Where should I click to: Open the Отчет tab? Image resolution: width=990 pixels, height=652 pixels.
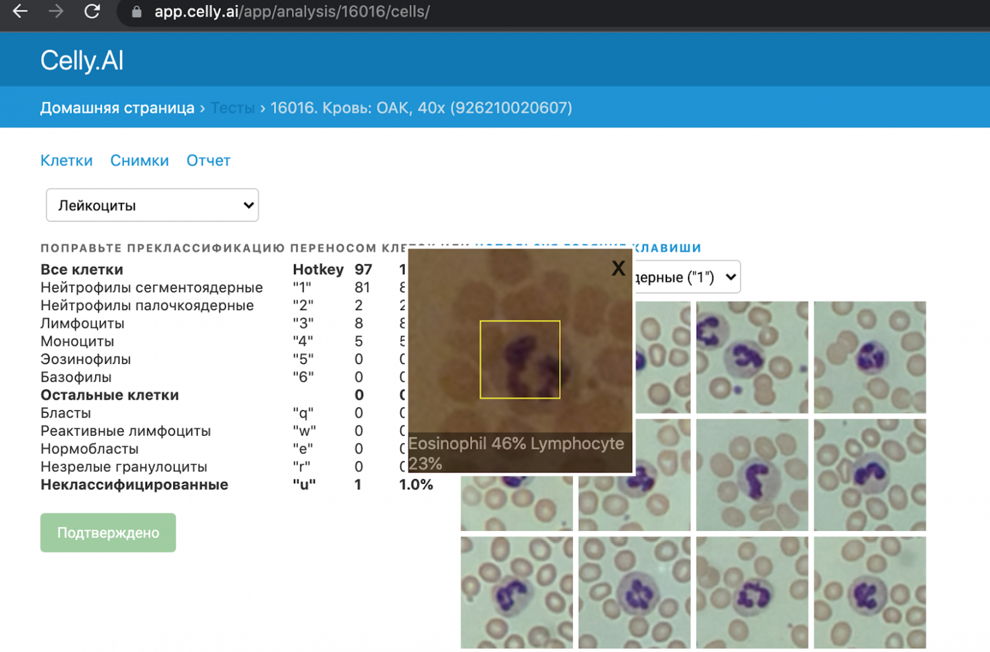[208, 160]
